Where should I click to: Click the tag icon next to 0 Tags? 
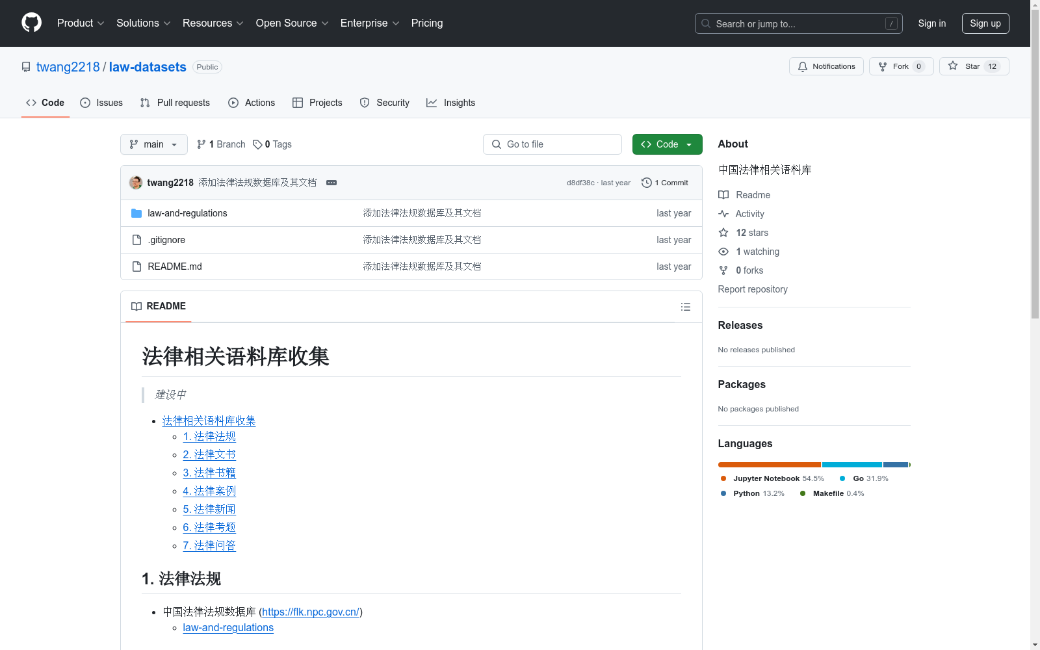click(257, 144)
